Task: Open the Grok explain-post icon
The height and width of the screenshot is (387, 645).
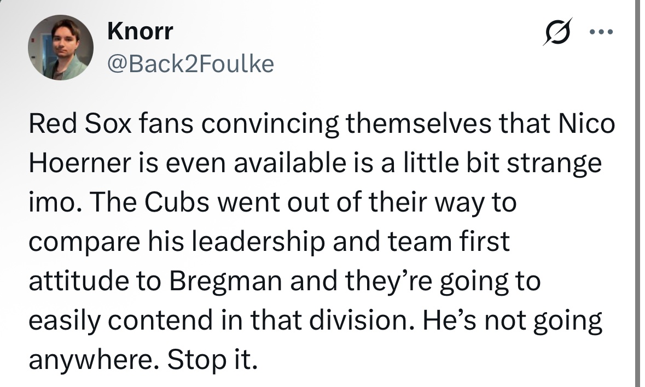Action: [x=558, y=31]
